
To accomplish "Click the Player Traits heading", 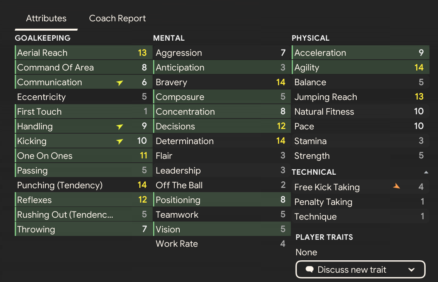I will click(324, 237).
